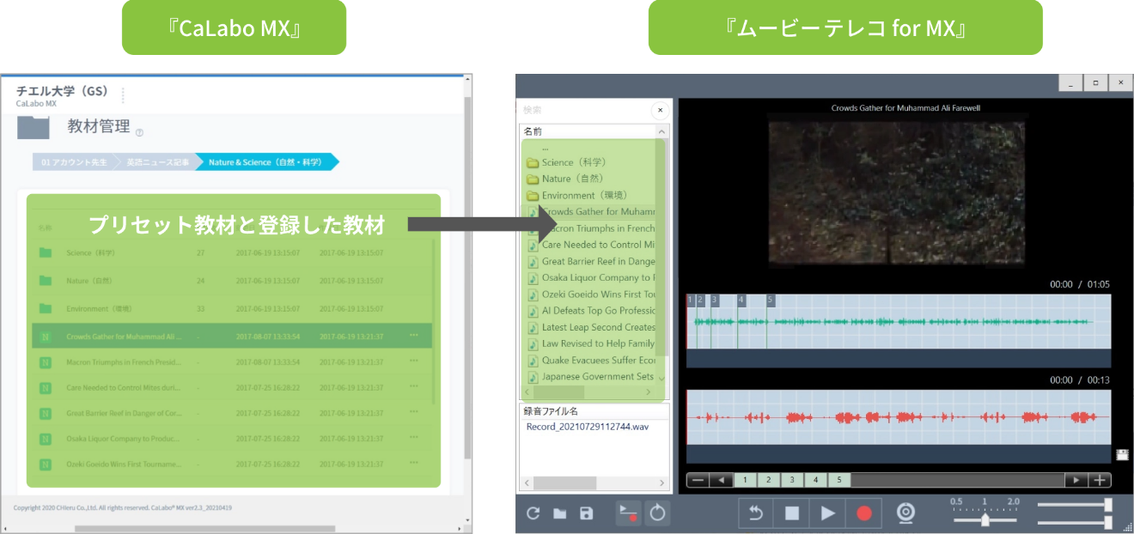Click the help icon next to 教材管理

[x=139, y=132]
